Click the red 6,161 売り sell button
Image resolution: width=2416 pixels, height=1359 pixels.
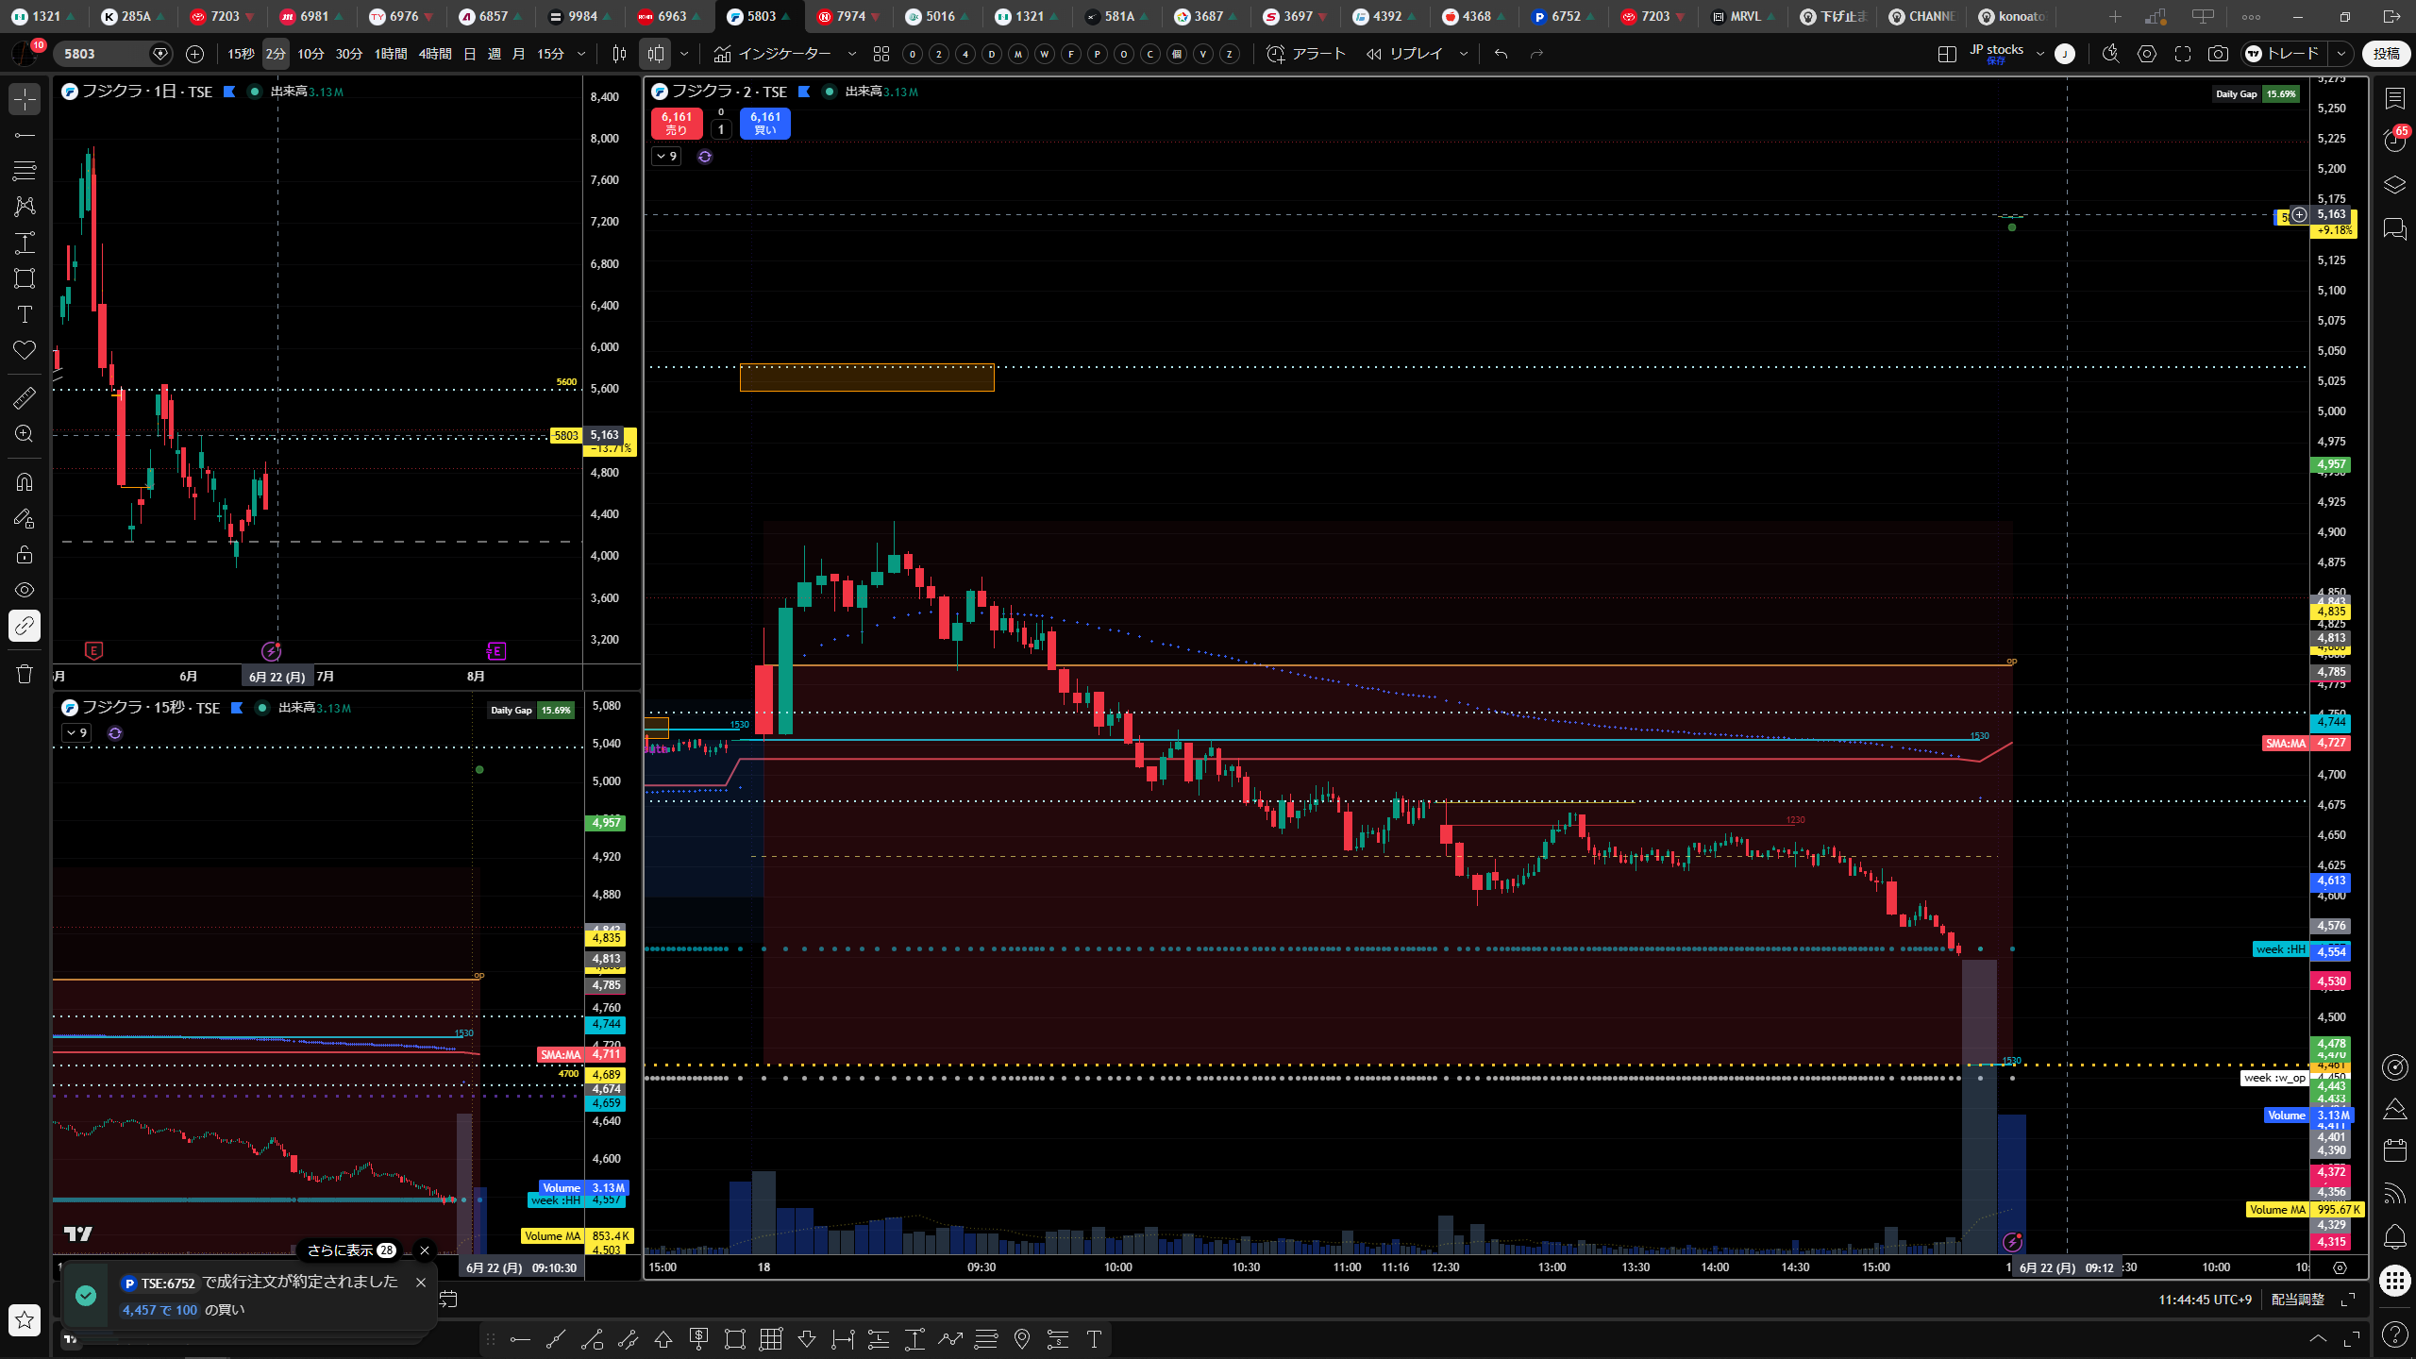677,124
